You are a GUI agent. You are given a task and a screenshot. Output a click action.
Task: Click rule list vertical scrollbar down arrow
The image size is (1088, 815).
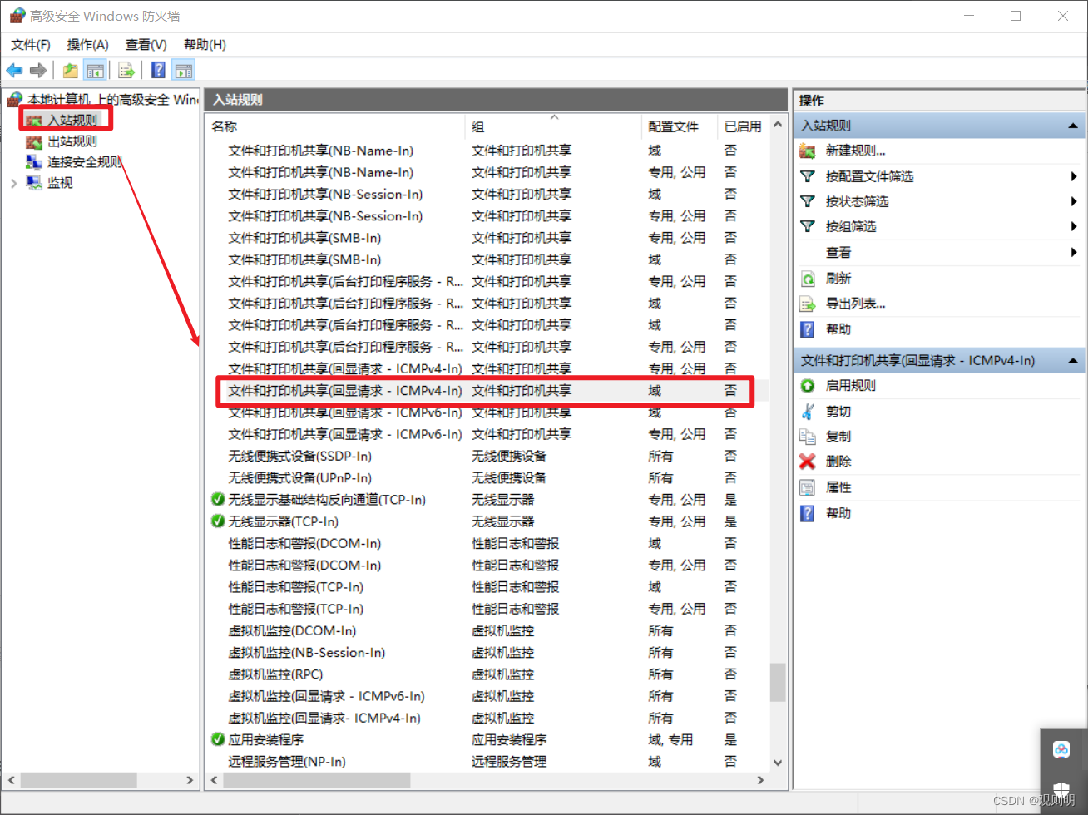coord(778,762)
